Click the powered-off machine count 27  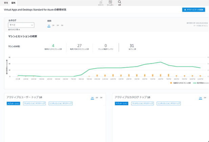click(79, 45)
